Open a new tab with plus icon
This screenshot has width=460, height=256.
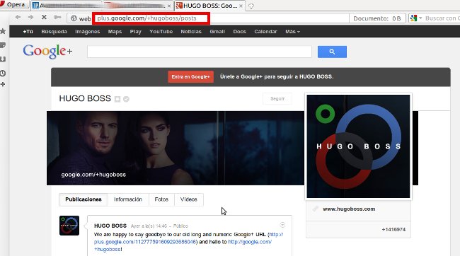click(x=251, y=6)
